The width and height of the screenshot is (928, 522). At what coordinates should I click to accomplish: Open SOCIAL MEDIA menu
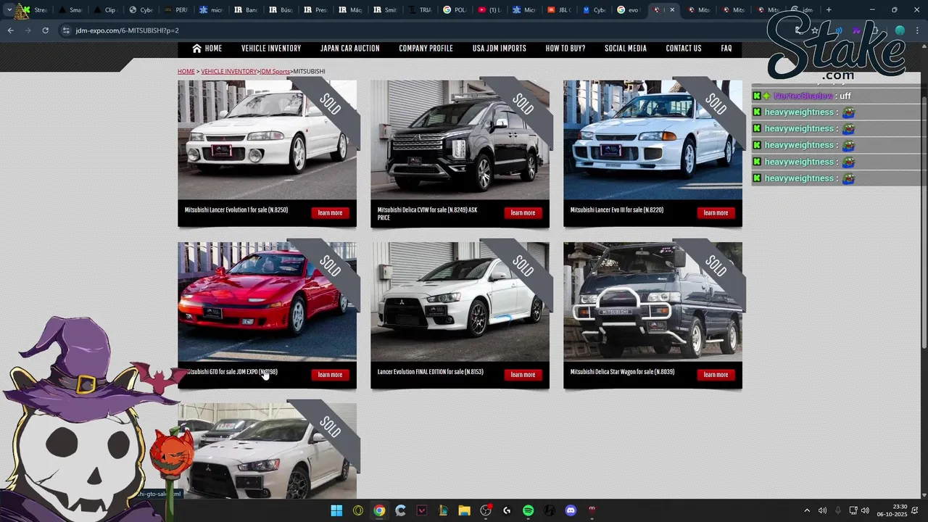coord(626,49)
